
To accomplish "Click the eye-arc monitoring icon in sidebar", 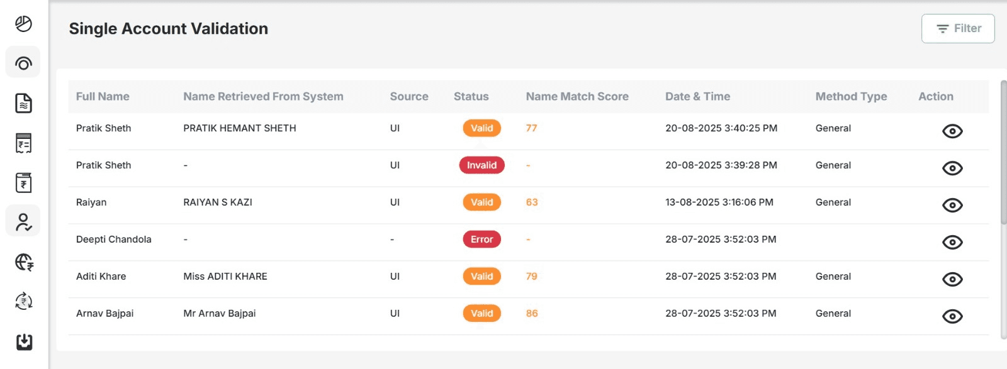I will tap(23, 63).
